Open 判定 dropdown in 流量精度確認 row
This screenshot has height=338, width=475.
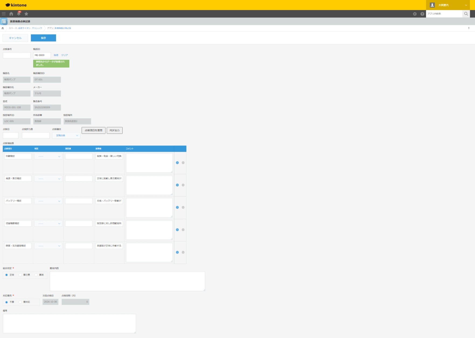(x=48, y=224)
